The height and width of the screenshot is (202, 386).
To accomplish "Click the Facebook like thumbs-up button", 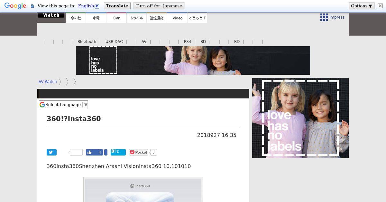I will [94, 152].
